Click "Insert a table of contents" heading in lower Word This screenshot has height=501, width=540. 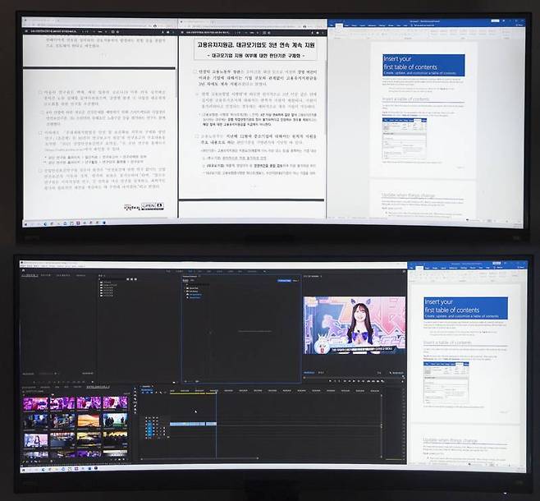(x=447, y=342)
